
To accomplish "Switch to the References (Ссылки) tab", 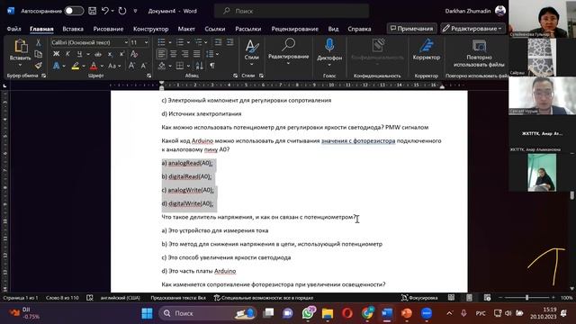I will [215, 29].
